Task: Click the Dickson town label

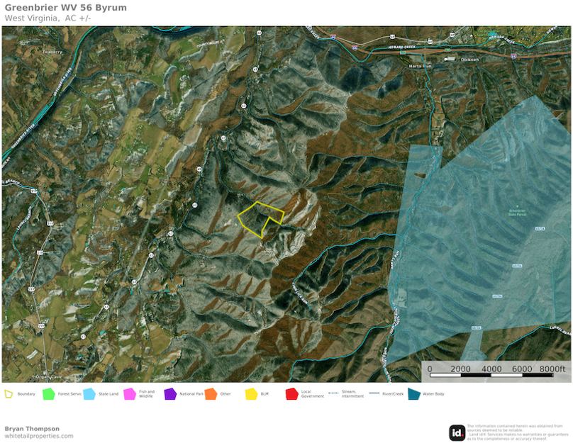Action: (470, 60)
